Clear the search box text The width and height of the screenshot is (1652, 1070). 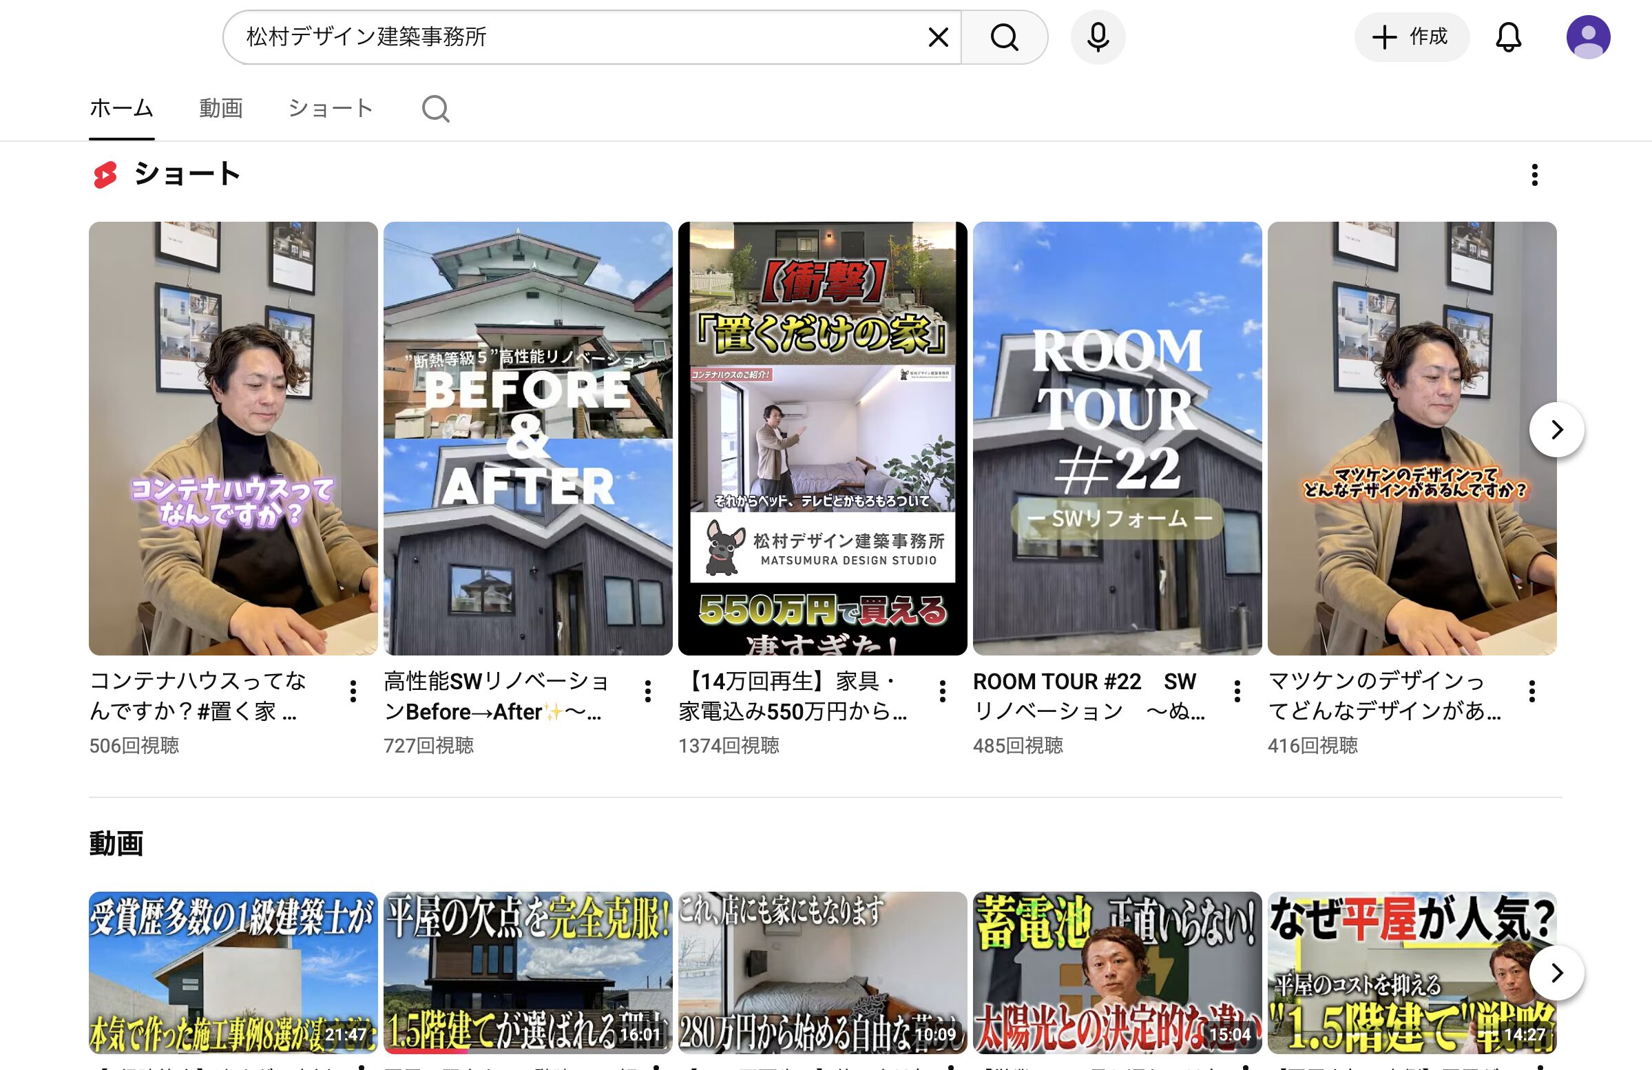[938, 37]
